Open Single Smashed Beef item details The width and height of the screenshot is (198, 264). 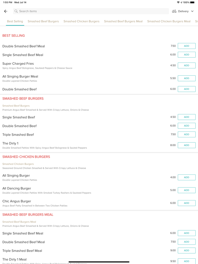tap(19, 117)
